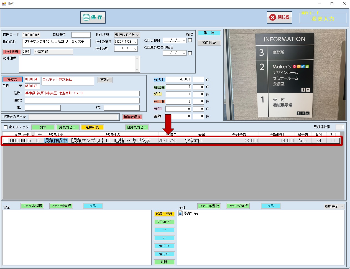The image size is (350, 269).
Task: Click the 物件名称 text field
Action: [56, 43]
